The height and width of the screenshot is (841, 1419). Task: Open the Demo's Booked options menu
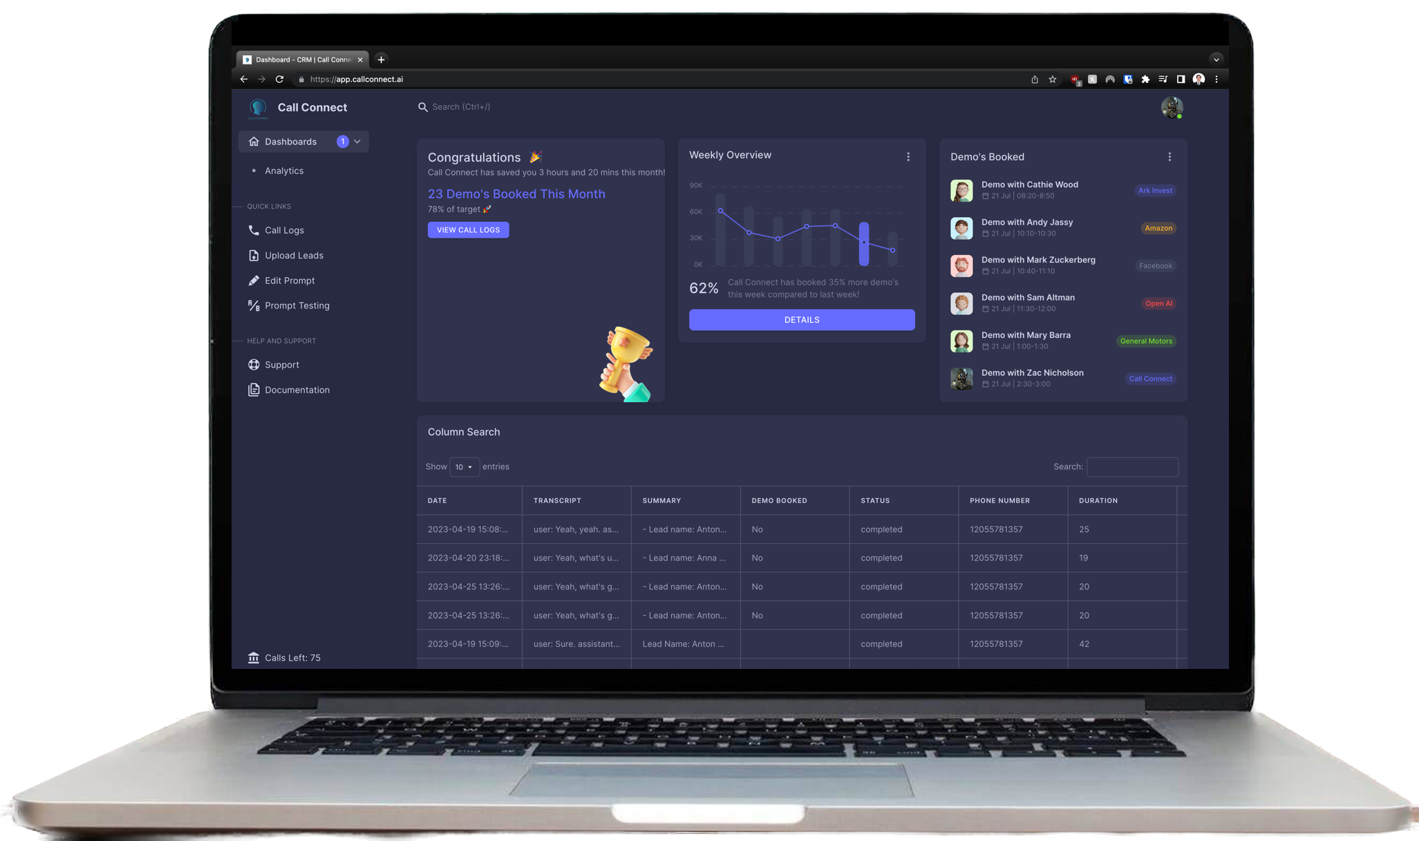(1169, 156)
